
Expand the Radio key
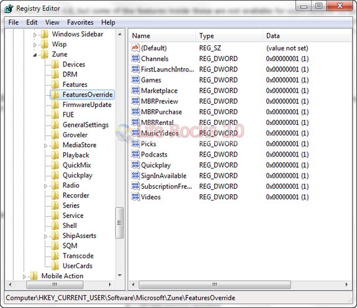click(x=45, y=186)
